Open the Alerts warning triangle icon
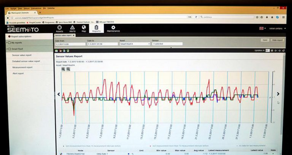292x155 pixels. click(72, 28)
